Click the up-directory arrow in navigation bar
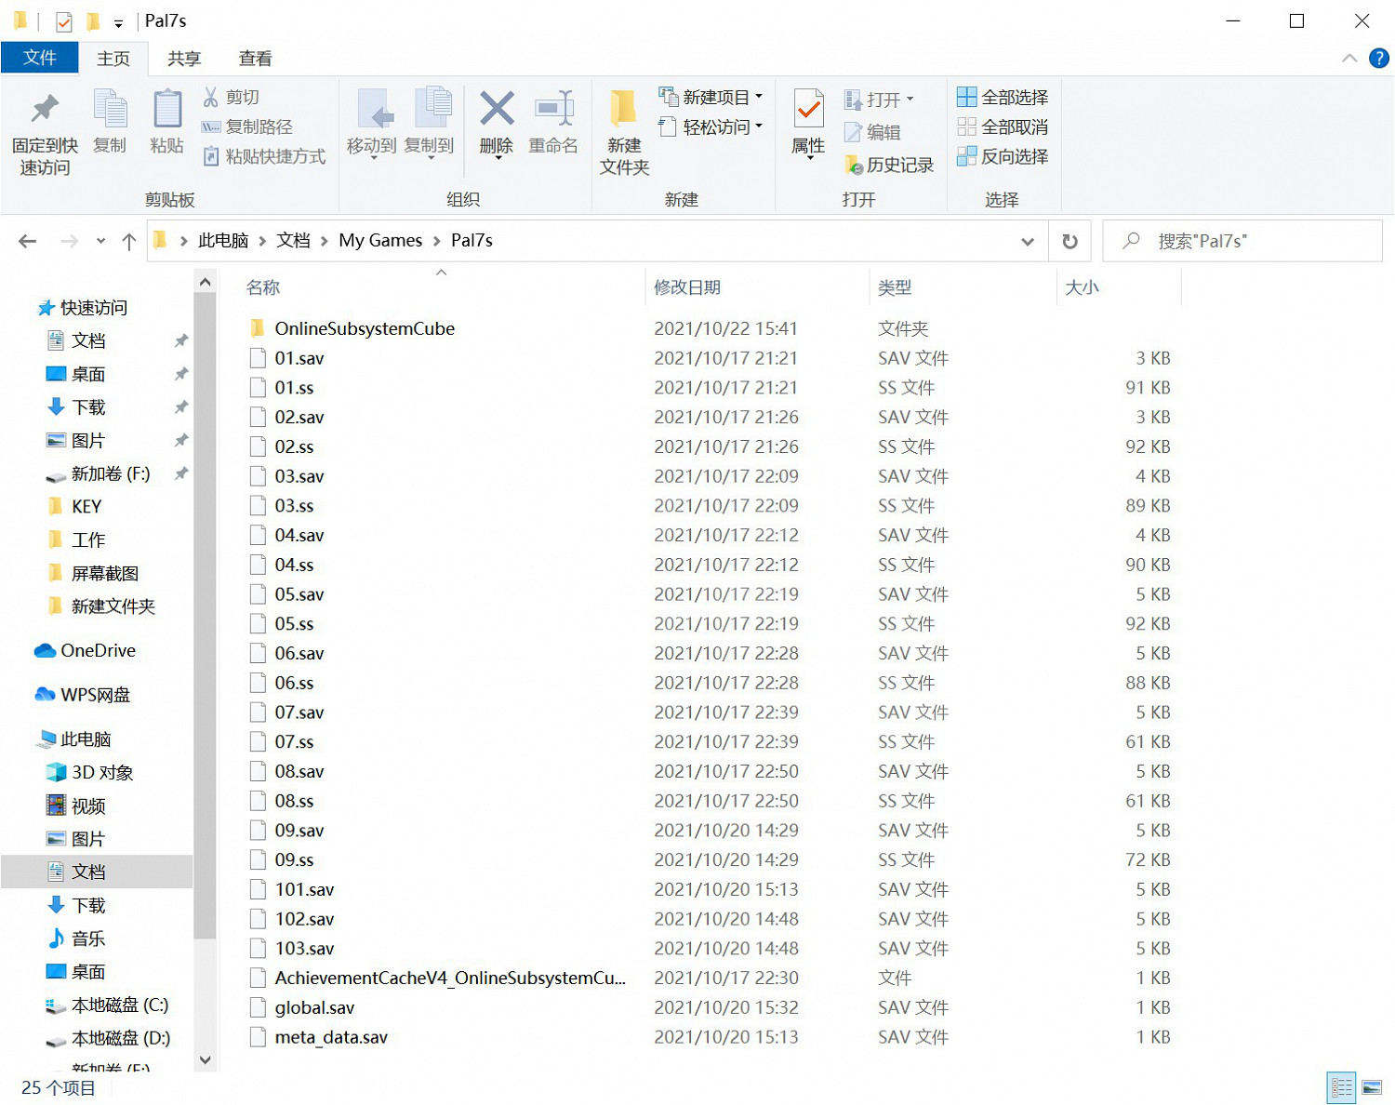1395x1105 pixels. pyautogui.click(x=128, y=242)
